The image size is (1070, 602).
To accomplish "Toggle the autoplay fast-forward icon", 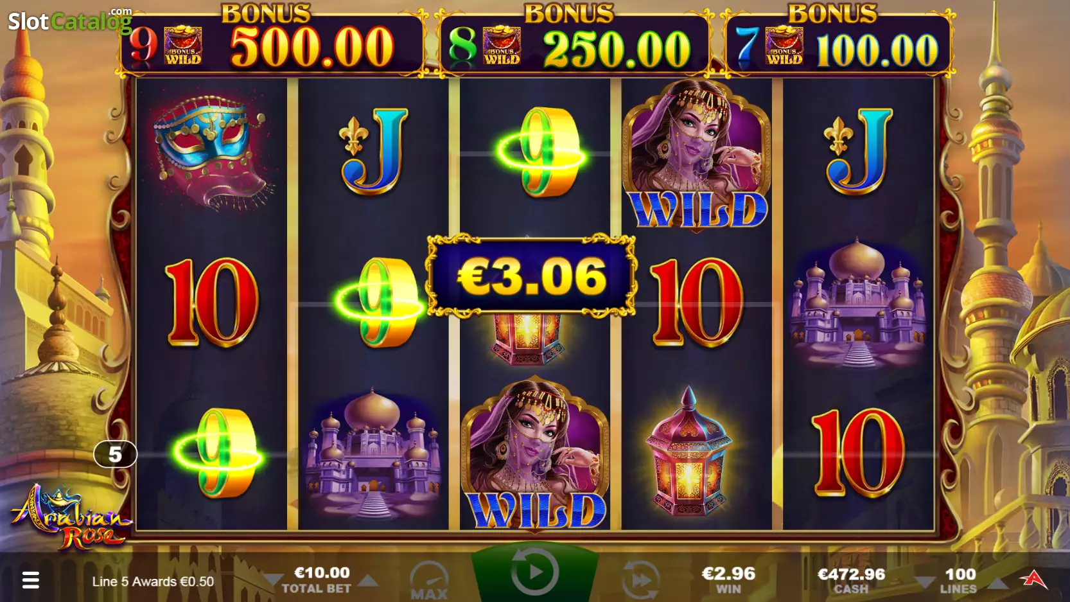I will pyautogui.click(x=641, y=580).
